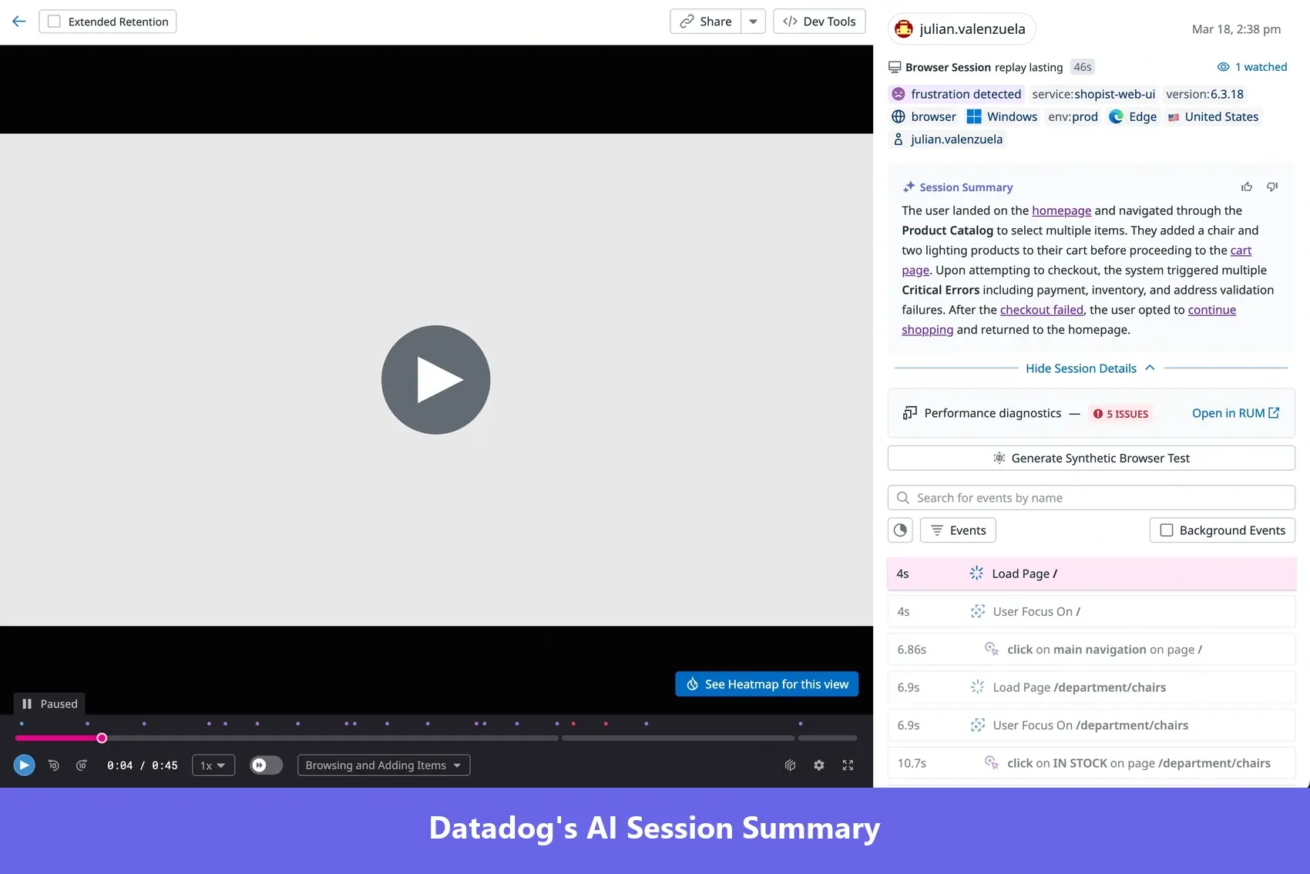Screen dimensions: 1310x874
Task: Click the julian.valenzuela user tag below the browser tag
Action: (x=947, y=140)
